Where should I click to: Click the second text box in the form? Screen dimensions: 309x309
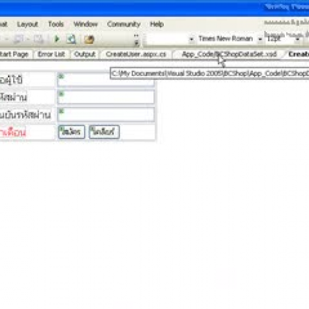[106, 97]
